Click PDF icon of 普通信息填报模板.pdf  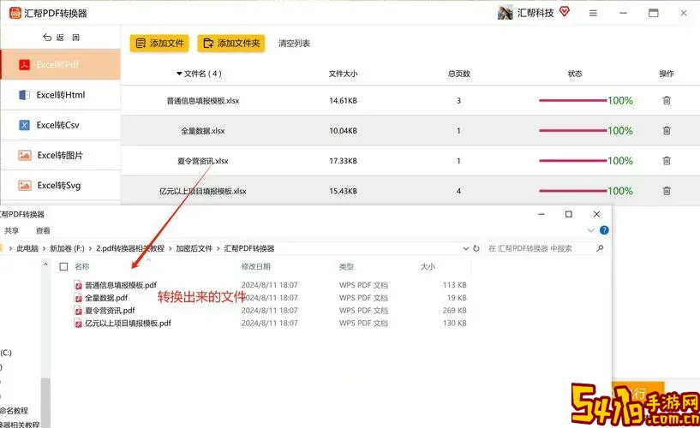tap(78, 285)
